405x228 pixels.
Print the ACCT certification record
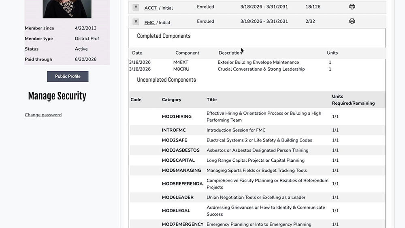352,7
